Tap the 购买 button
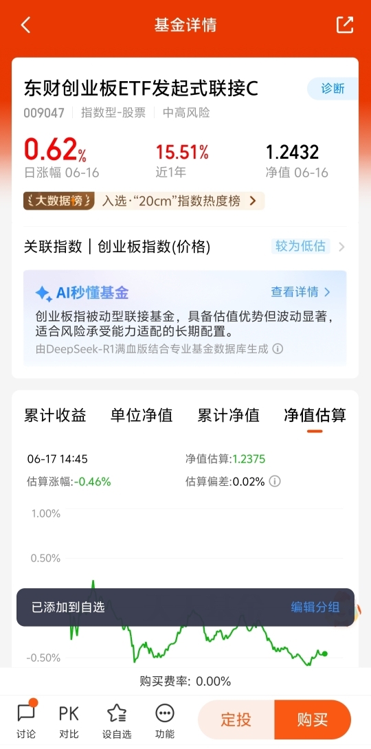 (313, 719)
